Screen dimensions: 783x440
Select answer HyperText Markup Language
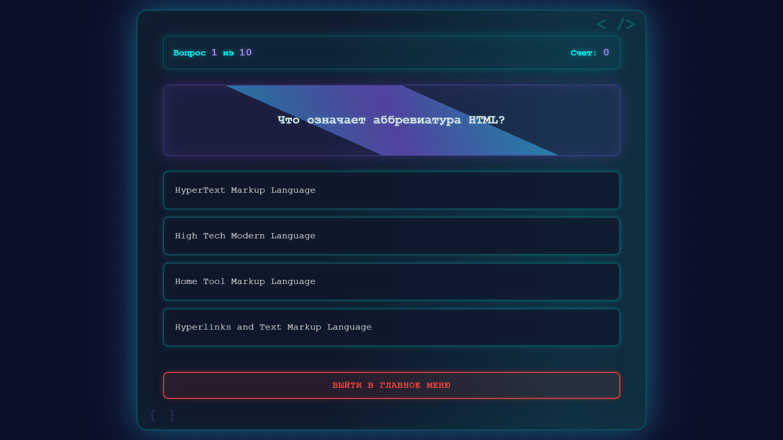(391, 190)
